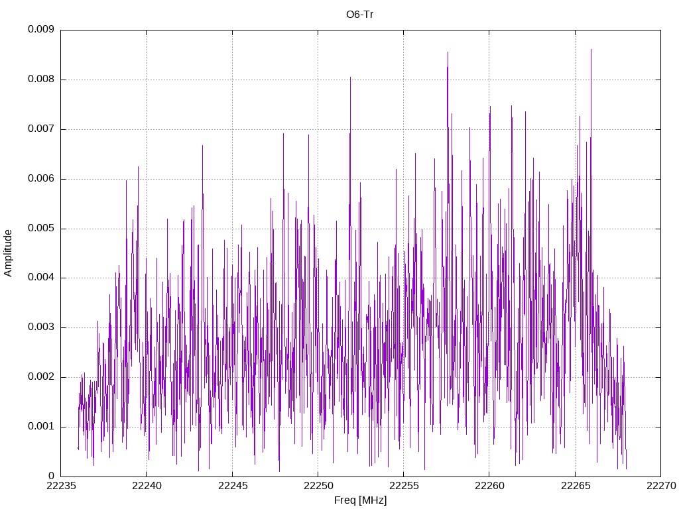Click the y-axis tick label 0.001
Screen dimensions: 679x509
click(40, 426)
